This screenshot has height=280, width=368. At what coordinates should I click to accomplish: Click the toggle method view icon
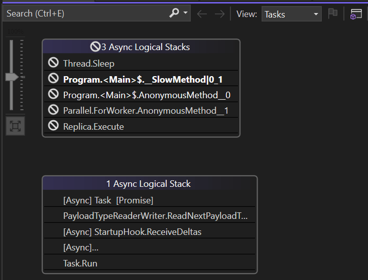pyautogui.click(x=356, y=14)
